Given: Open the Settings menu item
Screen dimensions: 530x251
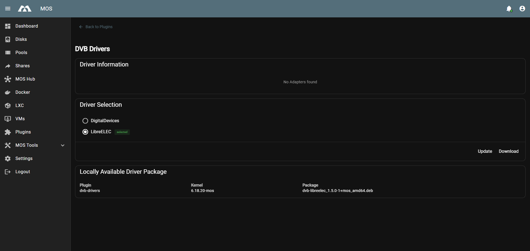Looking at the screenshot, I should 24,158.
